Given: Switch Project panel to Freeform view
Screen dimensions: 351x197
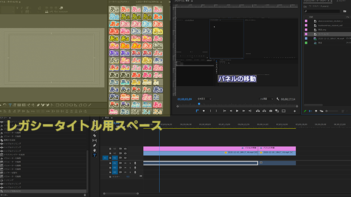Looking at the screenshot, I should tap(321, 111).
